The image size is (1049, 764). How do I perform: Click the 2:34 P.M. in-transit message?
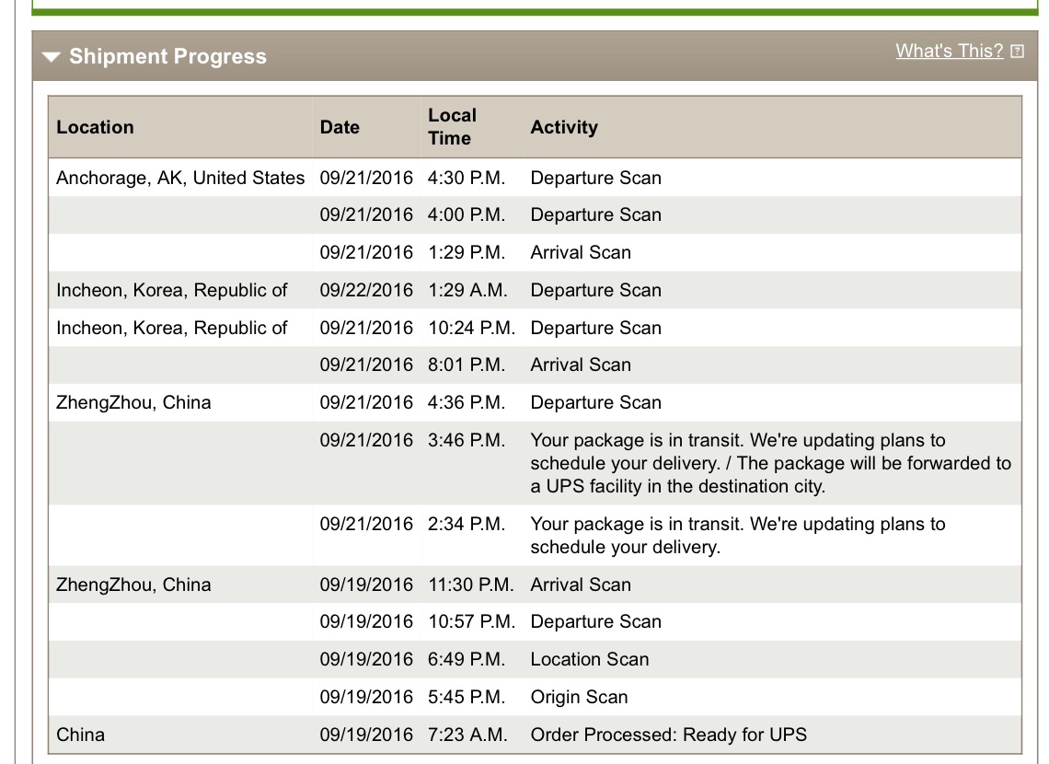coord(738,535)
